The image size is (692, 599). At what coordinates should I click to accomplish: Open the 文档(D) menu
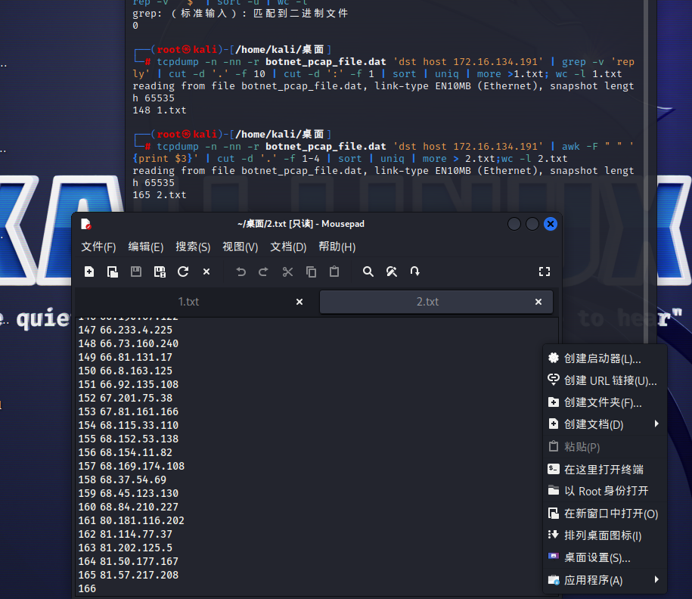[x=288, y=247]
